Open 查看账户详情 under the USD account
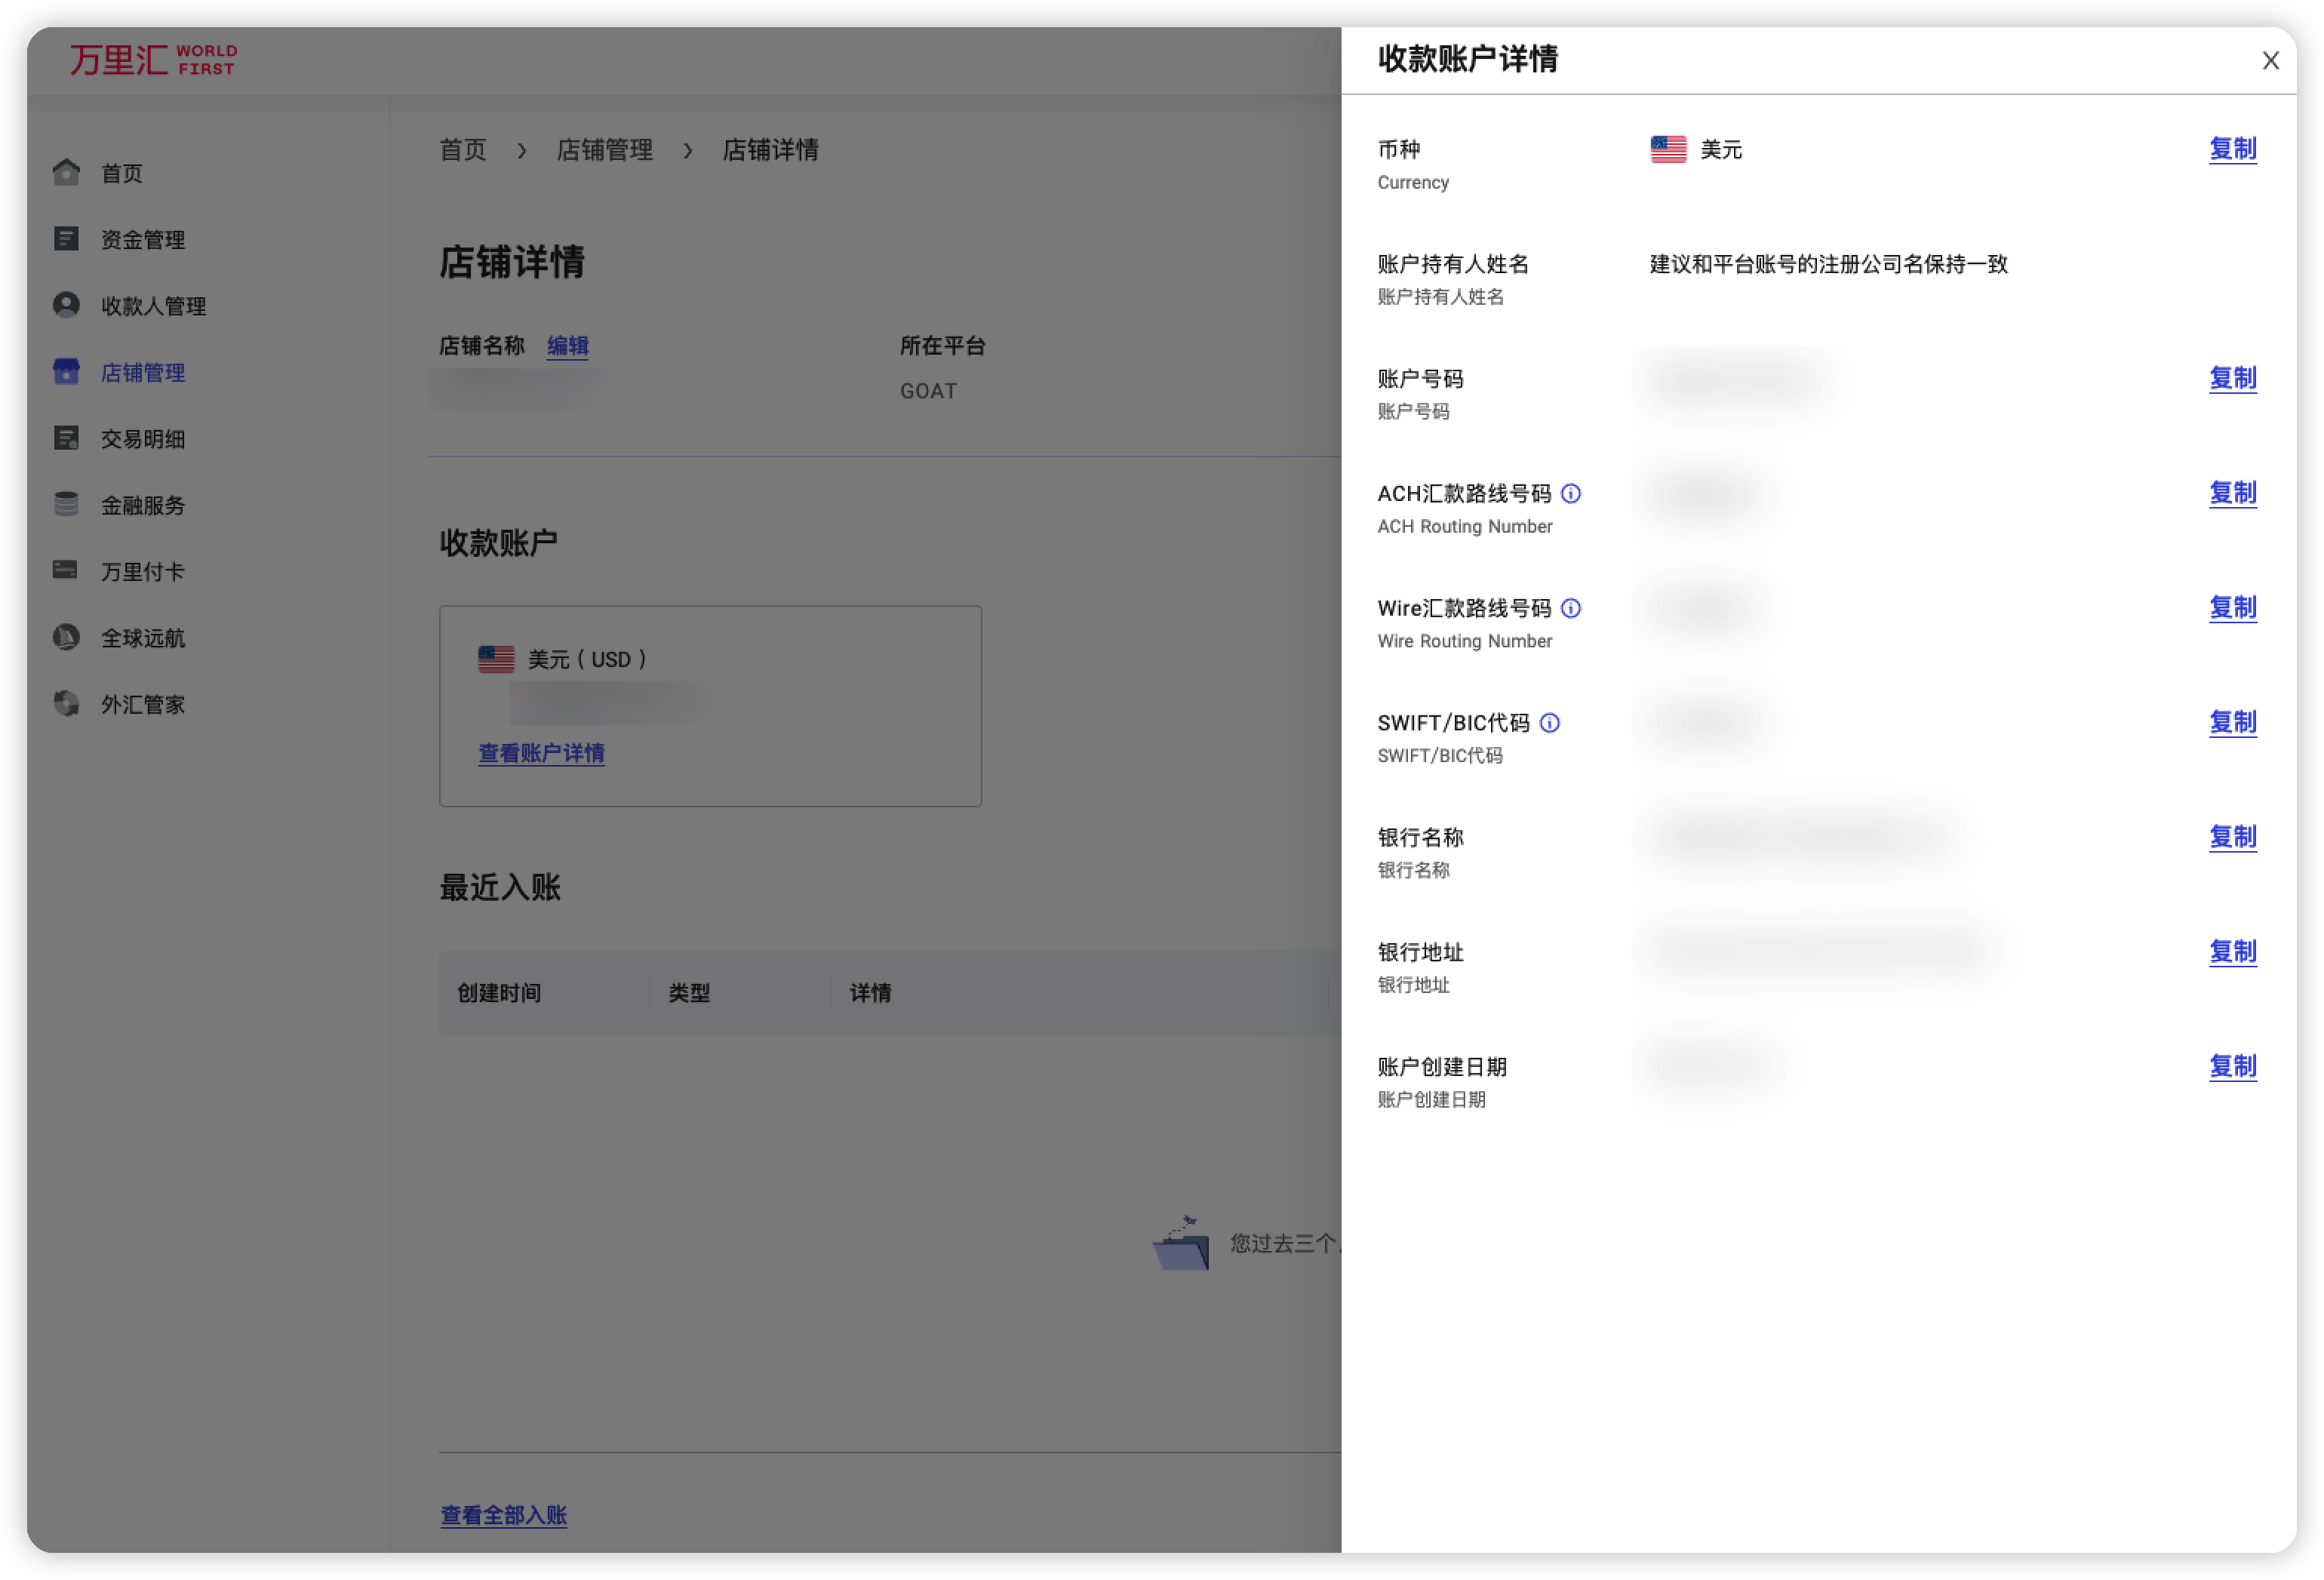This screenshot has width=2324, height=1580. [x=541, y=753]
